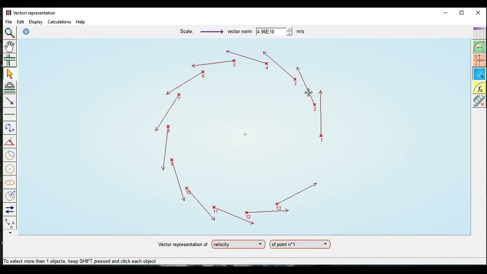Click the blue double arrows tool
The image size is (487, 274).
(x=10, y=210)
